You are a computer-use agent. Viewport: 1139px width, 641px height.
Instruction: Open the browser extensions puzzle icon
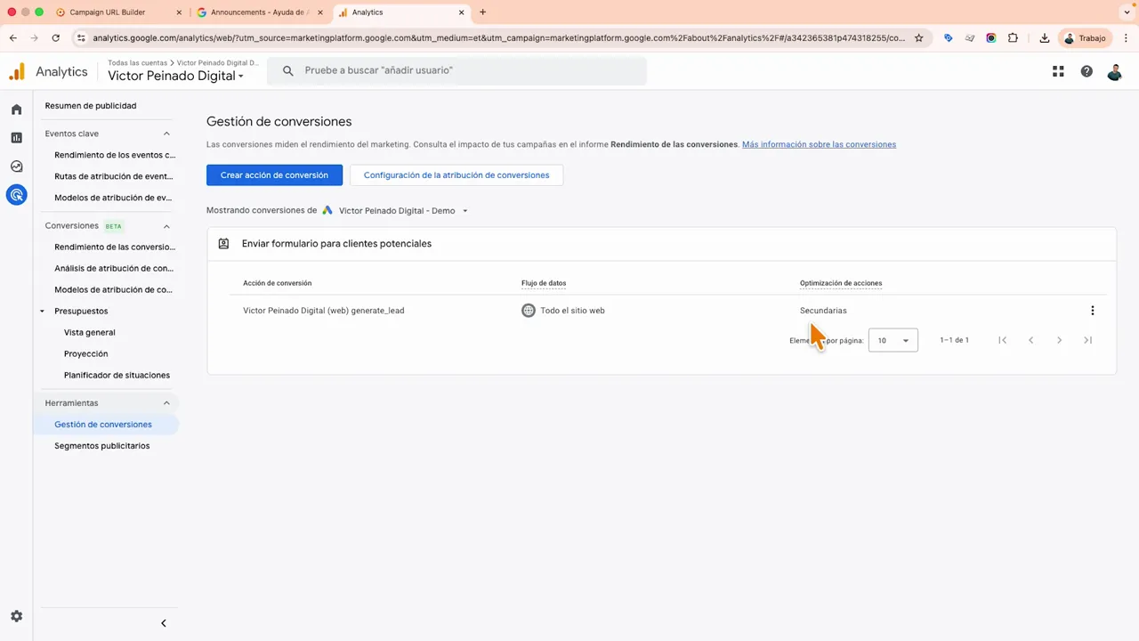pyautogui.click(x=1013, y=38)
